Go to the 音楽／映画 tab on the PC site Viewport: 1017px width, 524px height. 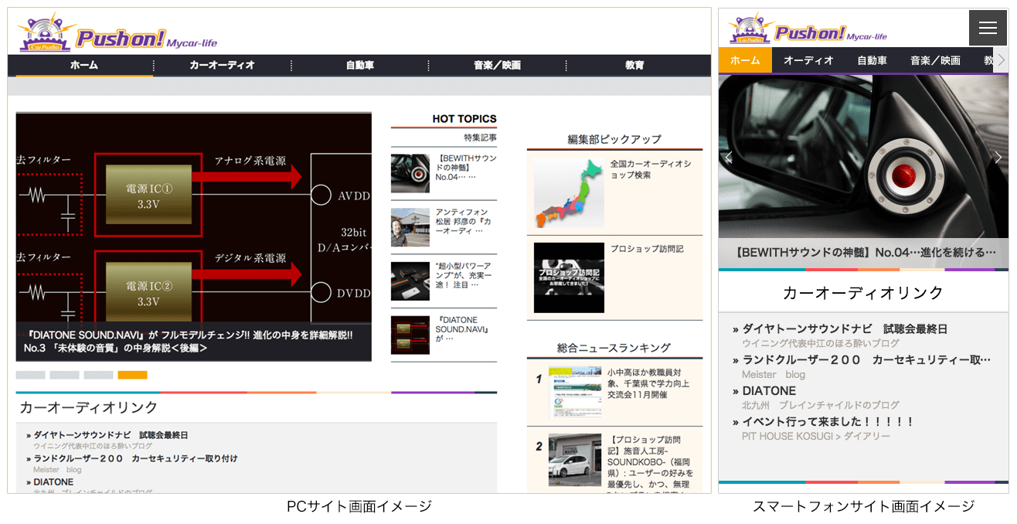(497, 66)
